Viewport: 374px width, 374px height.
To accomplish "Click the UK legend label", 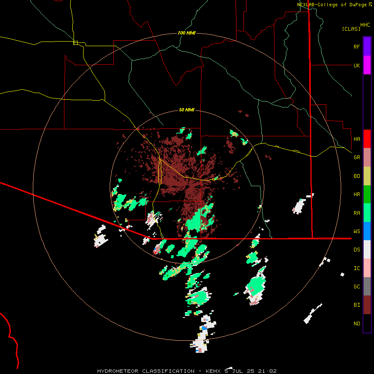I will (x=357, y=65).
